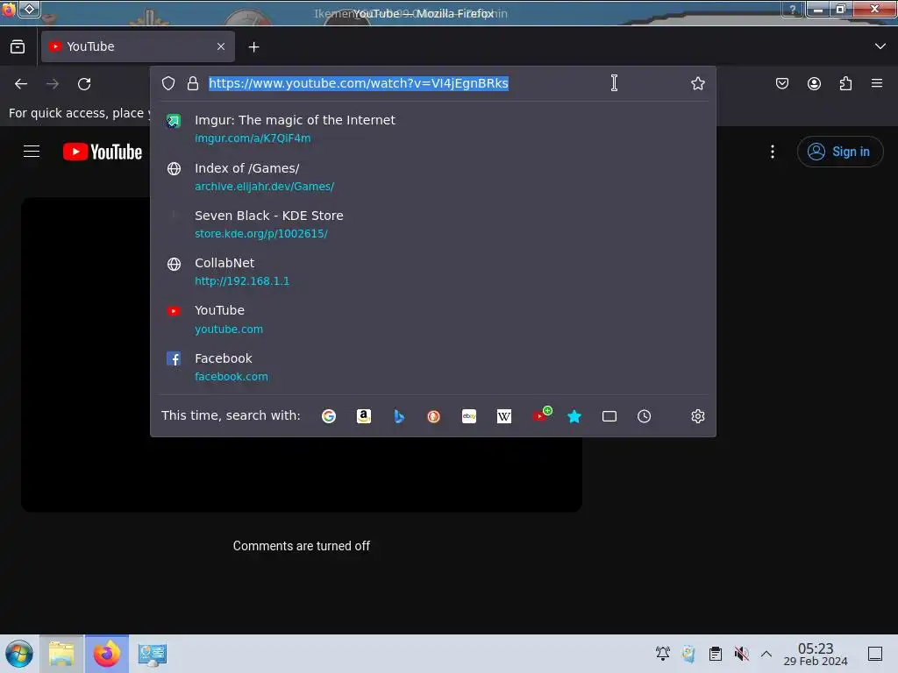898x673 pixels.
Task: Search within browsing history
Action: (645, 416)
